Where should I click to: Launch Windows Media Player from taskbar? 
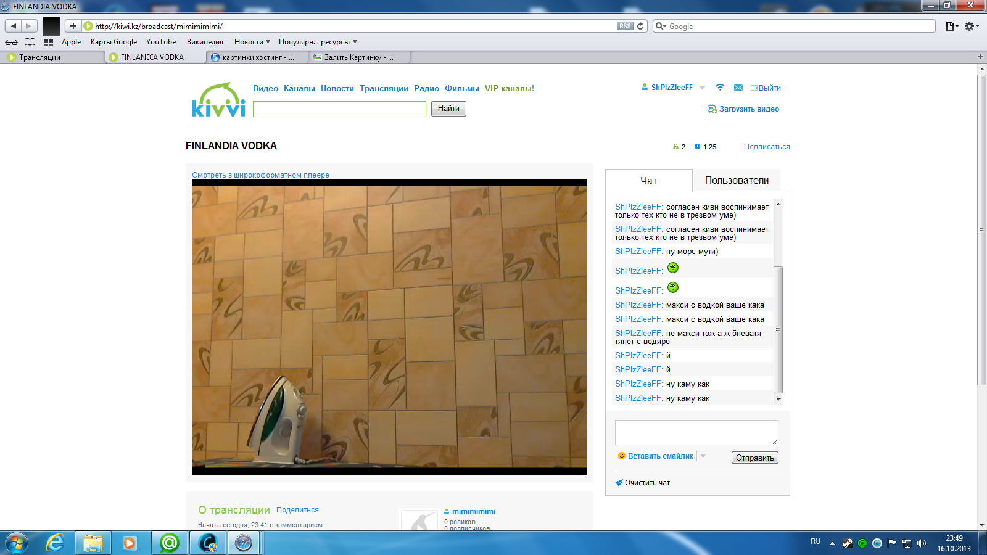click(x=130, y=543)
